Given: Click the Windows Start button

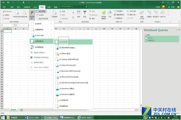Looking at the screenshot, I should pyautogui.click(x=3, y=117).
